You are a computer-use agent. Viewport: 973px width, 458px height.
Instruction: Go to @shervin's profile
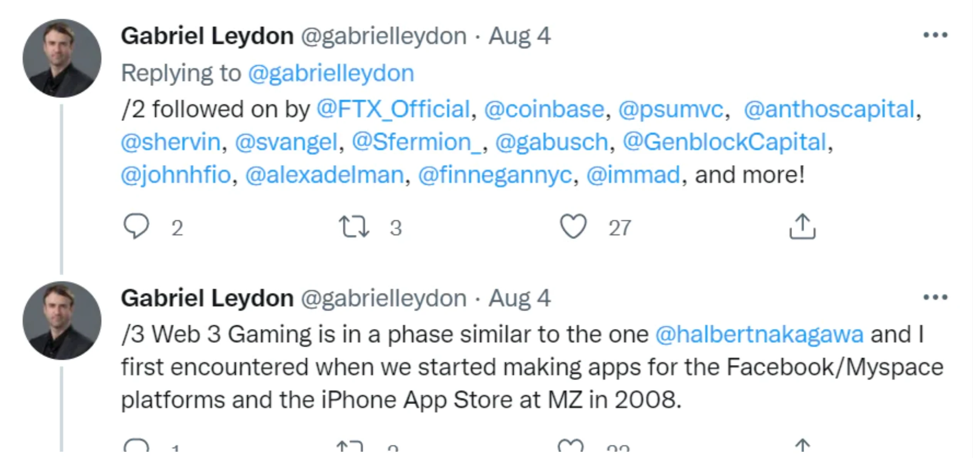(x=171, y=142)
